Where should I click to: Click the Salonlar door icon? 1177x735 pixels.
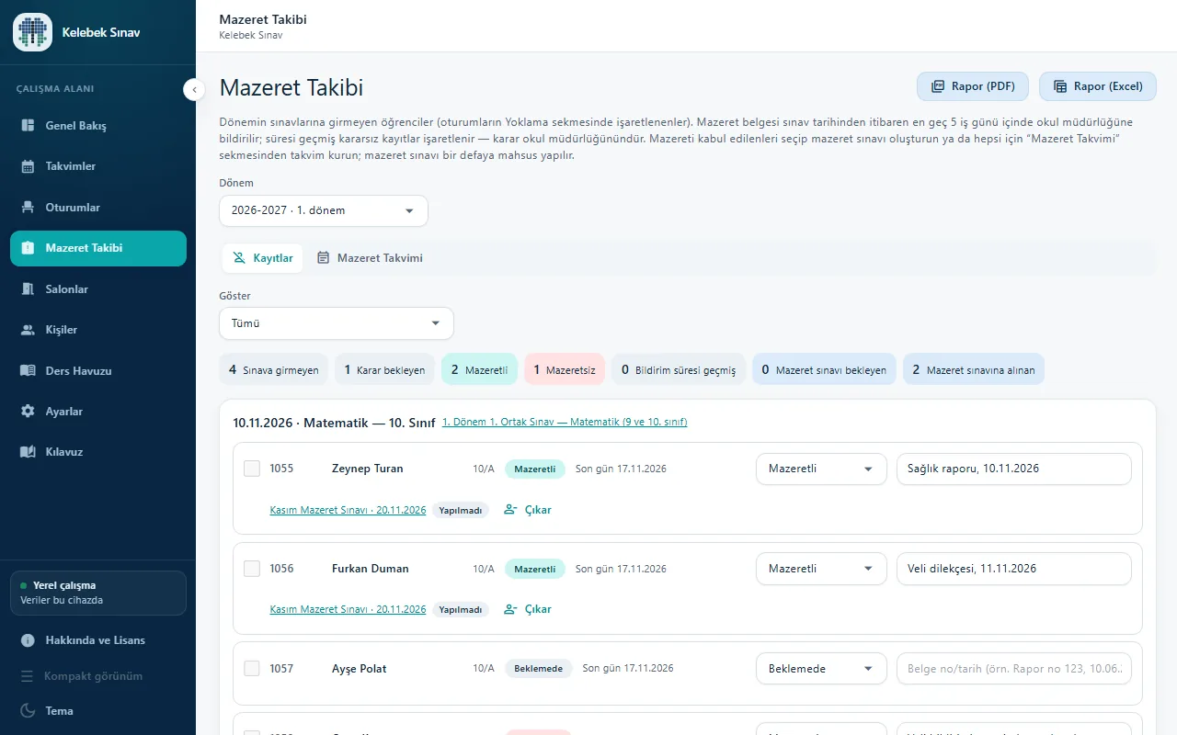28,289
